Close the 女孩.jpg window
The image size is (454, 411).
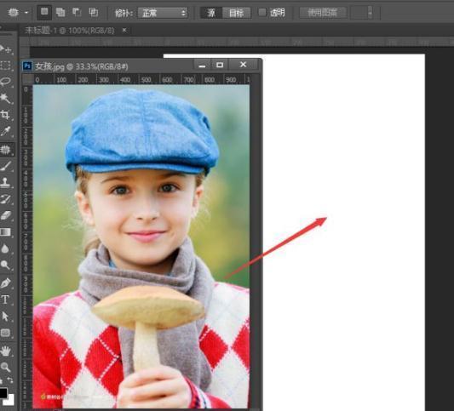(244, 65)
